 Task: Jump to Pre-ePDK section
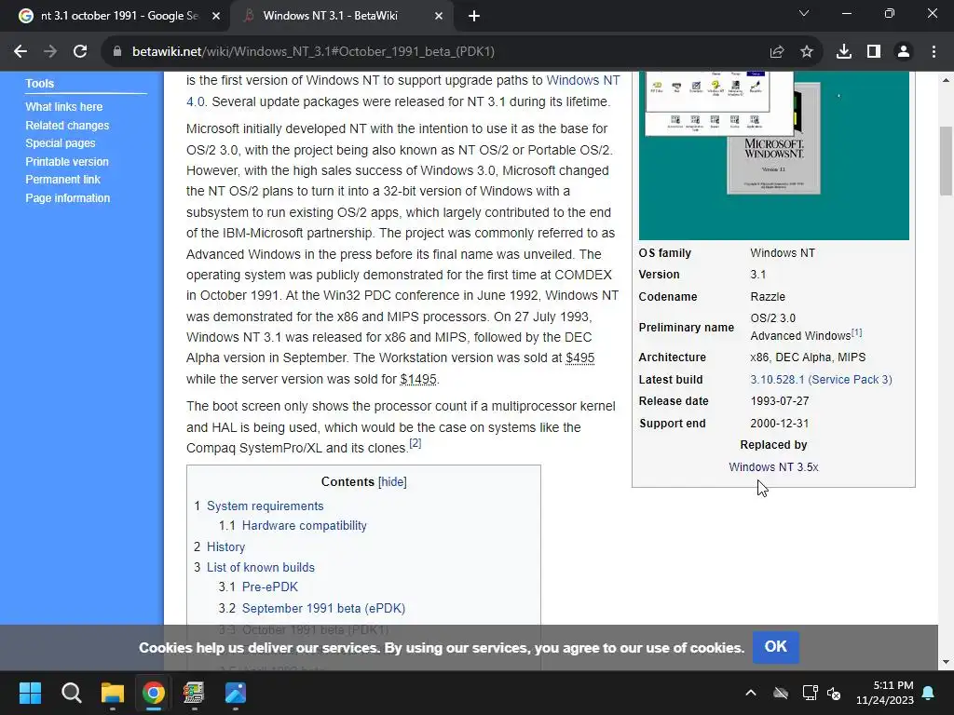pos(270,587)
